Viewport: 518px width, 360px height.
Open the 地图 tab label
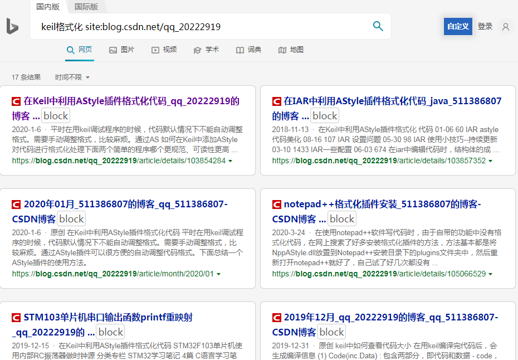(x=297, y=50)
